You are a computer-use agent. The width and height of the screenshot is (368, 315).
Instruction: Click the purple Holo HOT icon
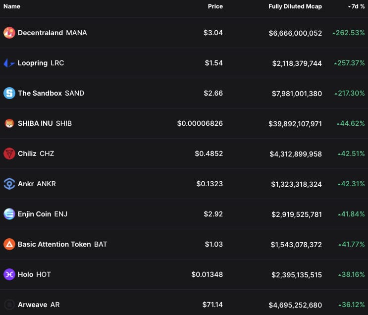[x=9, y=274]
